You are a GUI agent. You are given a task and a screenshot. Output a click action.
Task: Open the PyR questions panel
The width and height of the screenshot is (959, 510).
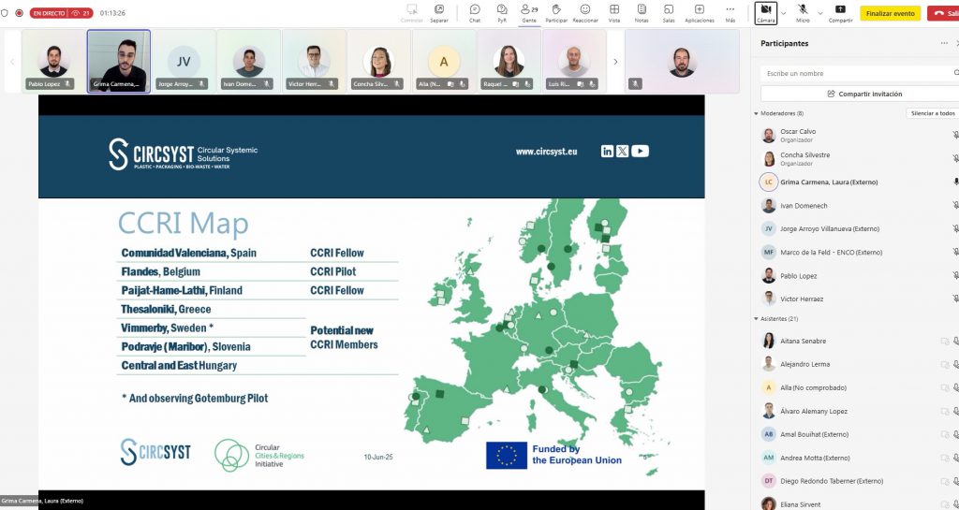pos(502,13)
